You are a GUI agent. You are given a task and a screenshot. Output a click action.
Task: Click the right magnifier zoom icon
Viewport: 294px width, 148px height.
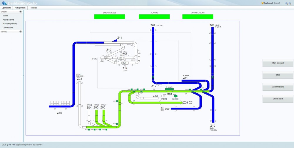pyautogui.click(x=290, y=3)
